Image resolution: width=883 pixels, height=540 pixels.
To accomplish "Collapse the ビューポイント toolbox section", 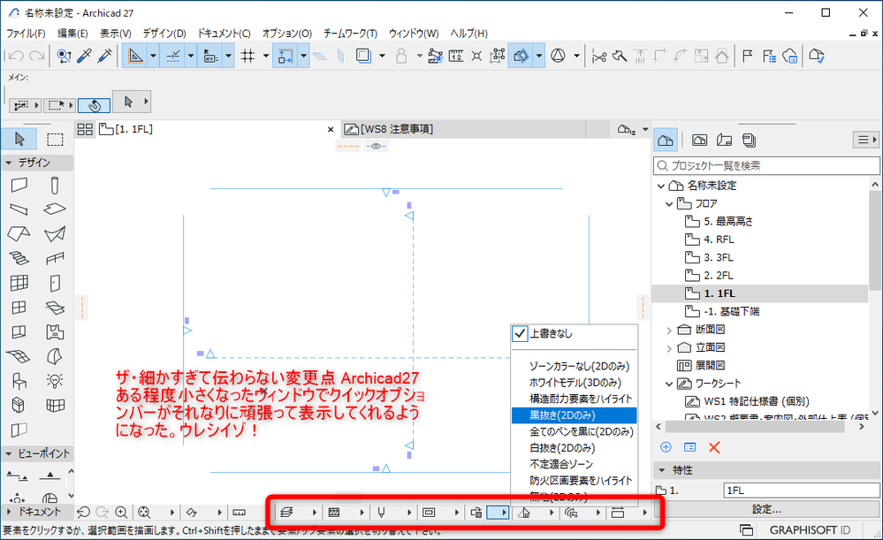I will tap(9, 454).
